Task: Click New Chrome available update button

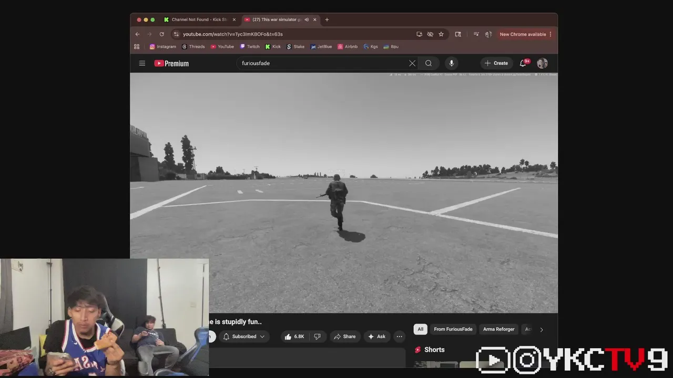Action: click(523, 34)
